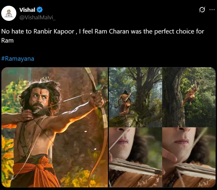Open the @VishalMalvi_ handle link
This screenshot has height=190, width=217.
coord(37,17)
